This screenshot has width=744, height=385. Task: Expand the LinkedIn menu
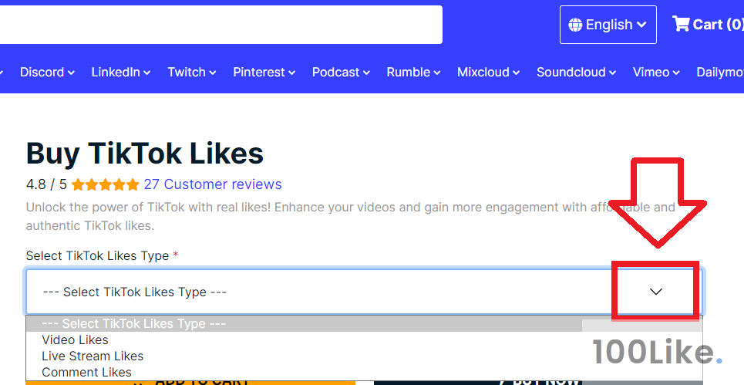coord(121,73)
